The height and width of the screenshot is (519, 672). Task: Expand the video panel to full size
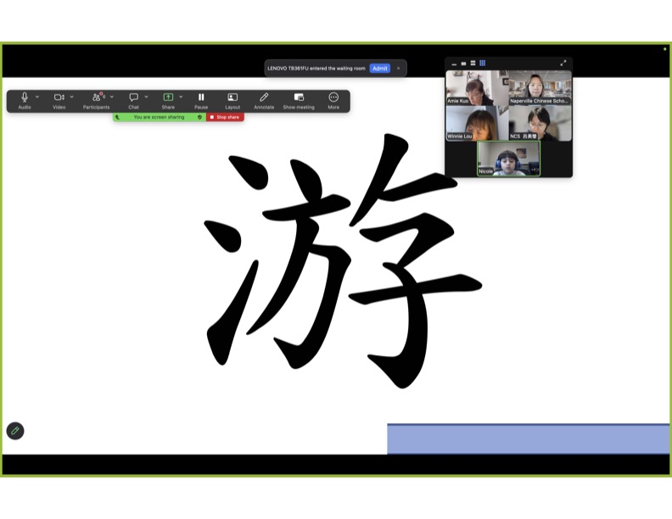(x=563, y=63)
